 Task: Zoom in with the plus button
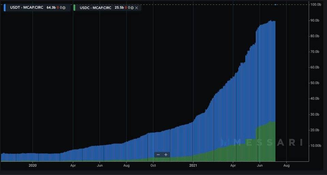166,155
